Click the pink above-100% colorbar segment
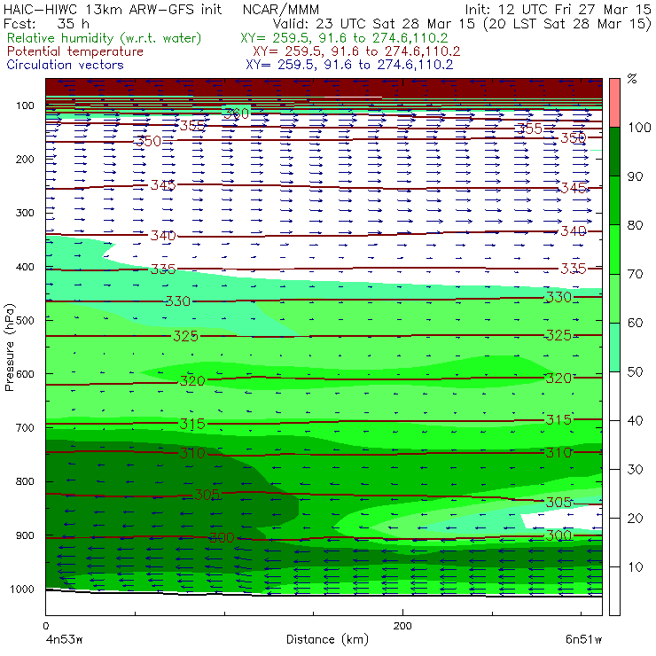Screen dimensions: 656x656 pos(614,103)
